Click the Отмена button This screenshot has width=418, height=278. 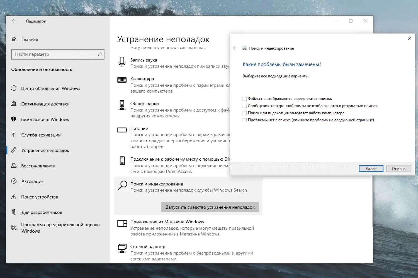point(398,168)
